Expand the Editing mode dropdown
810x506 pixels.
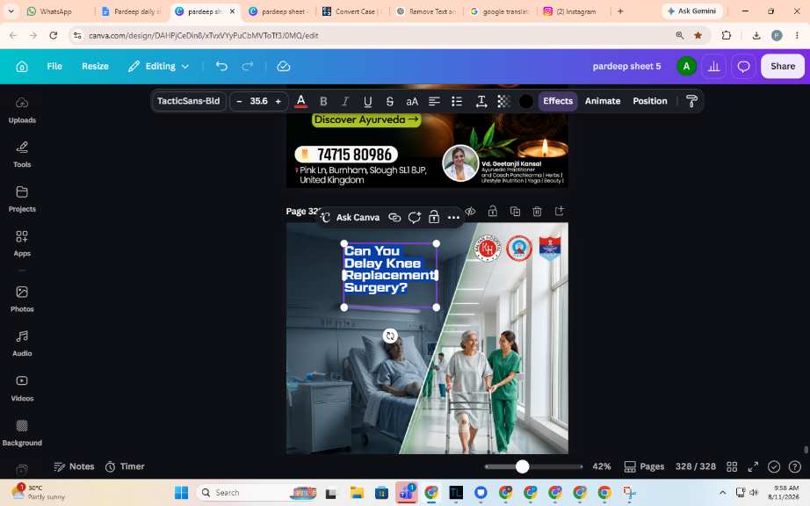(x=159, y=66)
